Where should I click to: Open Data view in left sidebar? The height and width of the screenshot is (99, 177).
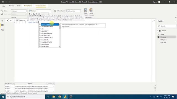(2, 25)
